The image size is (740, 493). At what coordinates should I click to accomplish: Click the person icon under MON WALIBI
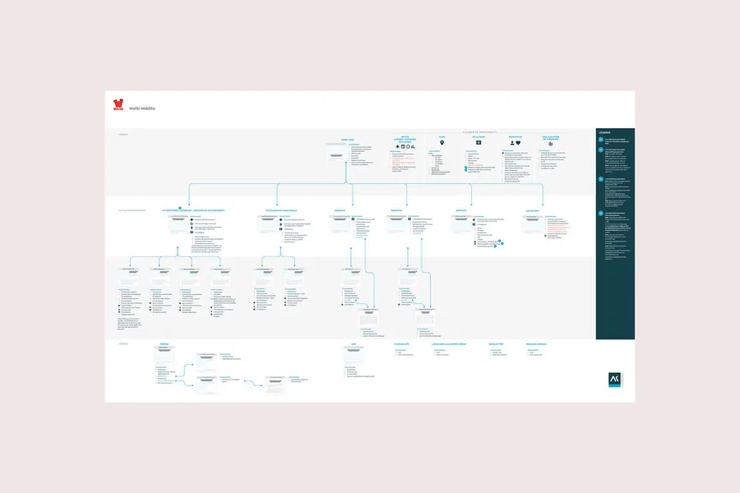pyautogui.click(x=512, y=143)
